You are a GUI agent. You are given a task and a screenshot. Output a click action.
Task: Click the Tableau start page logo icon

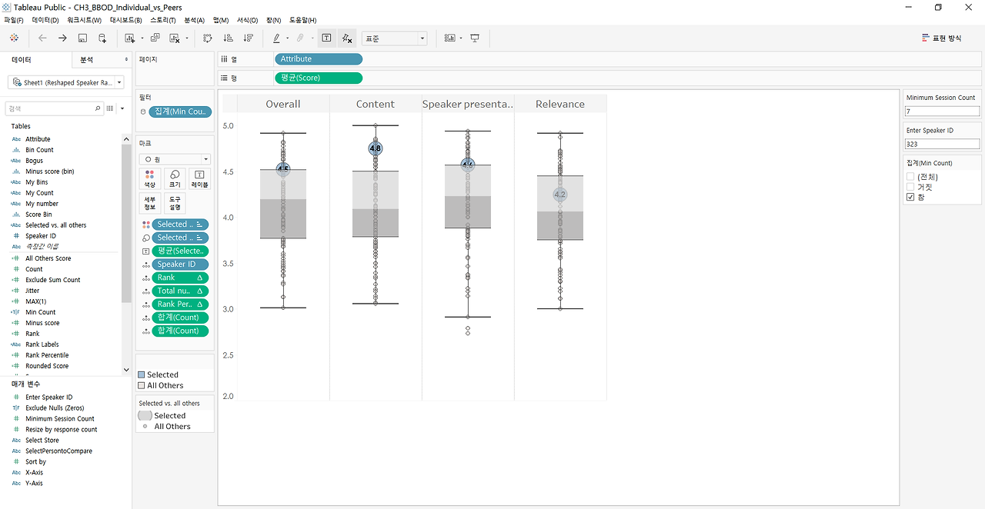(x=14, y=38)
